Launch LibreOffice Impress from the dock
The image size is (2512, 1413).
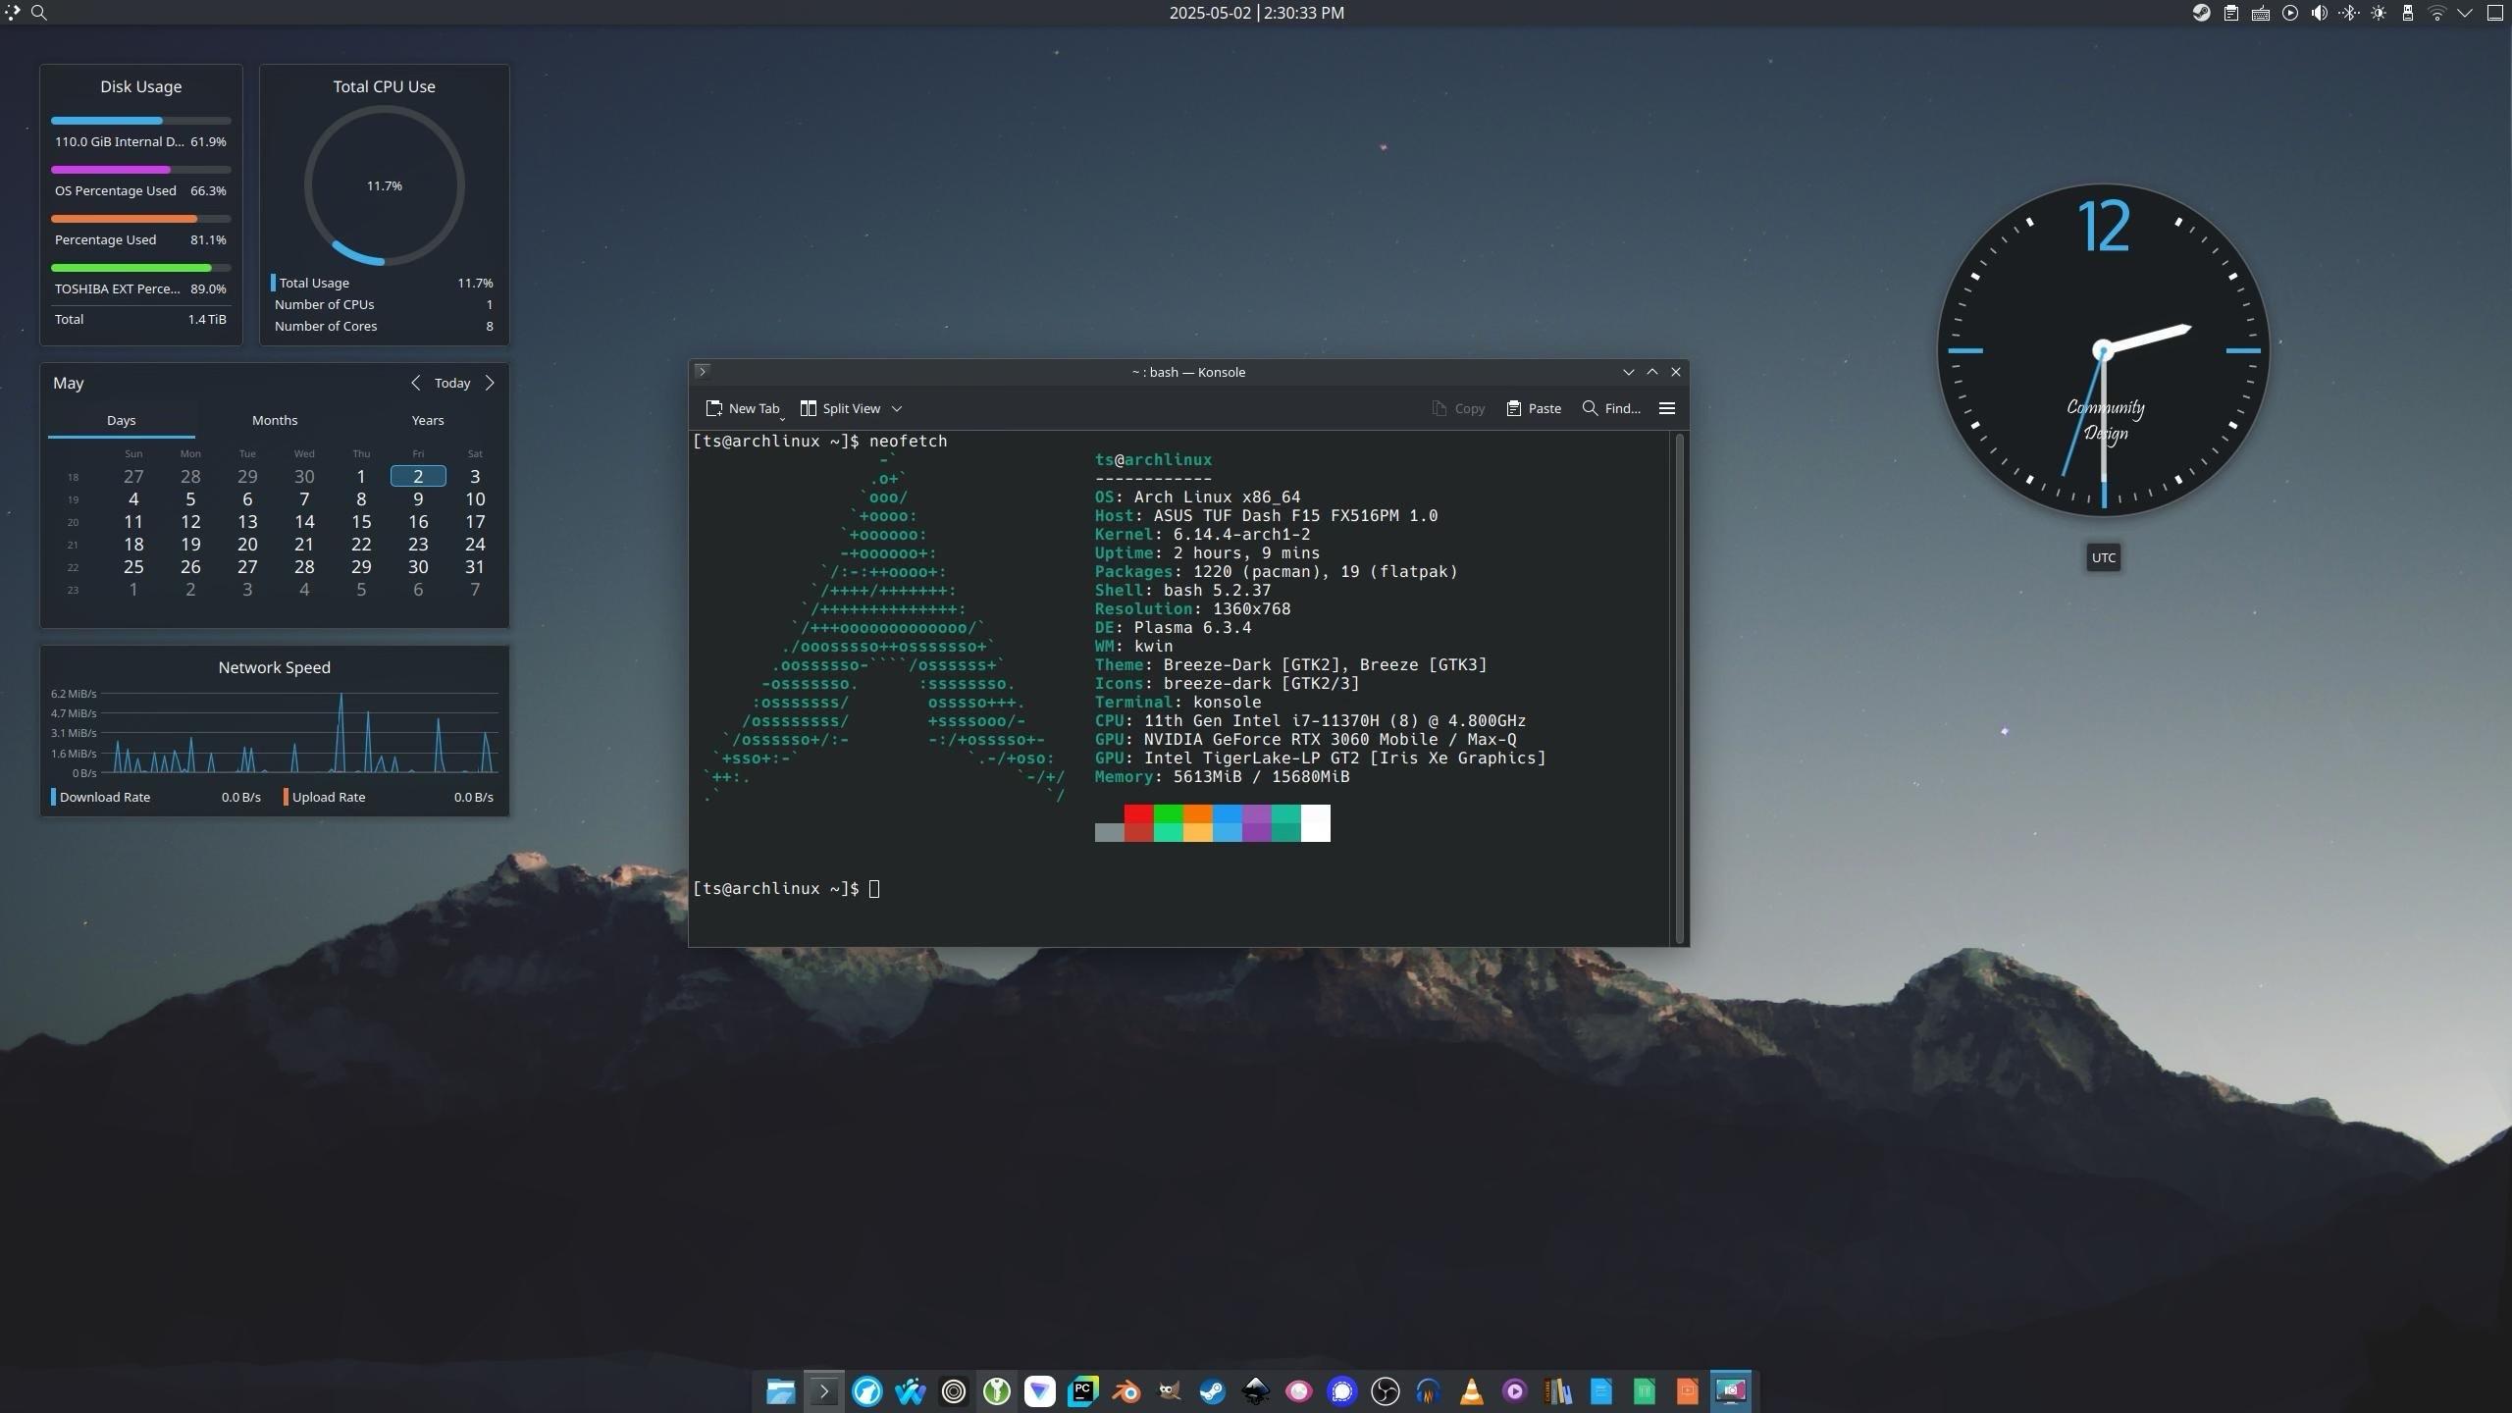coord(1688,1390)
